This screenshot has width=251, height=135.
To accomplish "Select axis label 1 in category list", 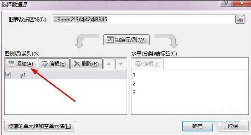I will pos(134,75).
